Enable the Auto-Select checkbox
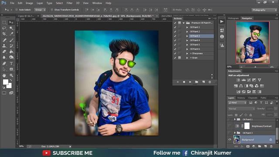The height and width of the screenshot is (157, 279). 17,10
